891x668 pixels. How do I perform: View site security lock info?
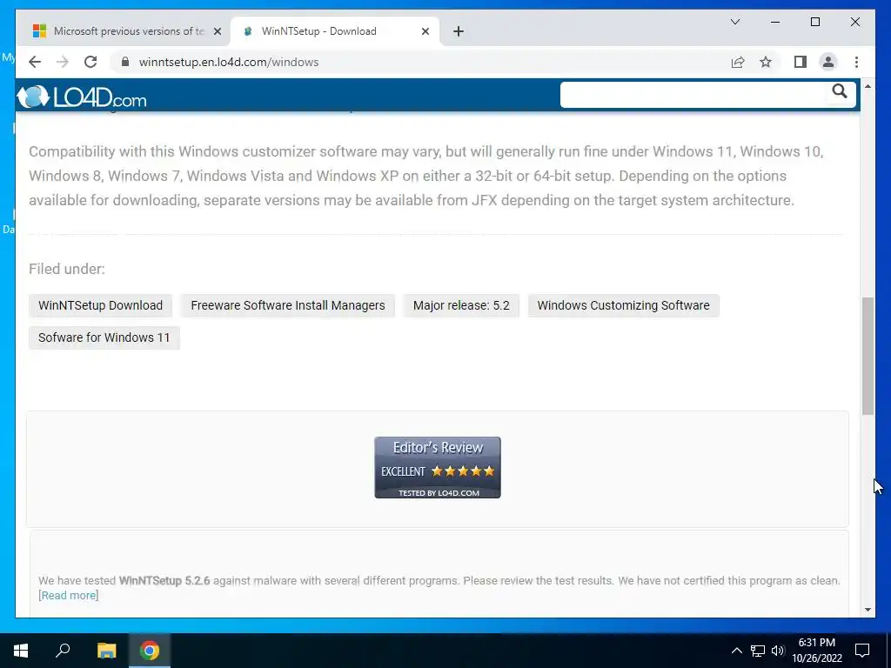125,62
